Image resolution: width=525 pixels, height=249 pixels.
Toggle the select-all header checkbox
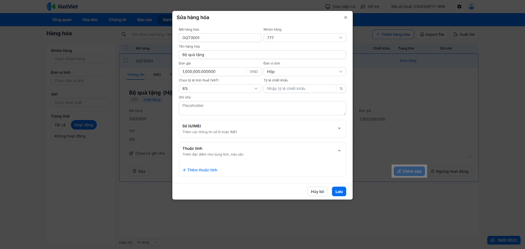(x=126, y=48)
